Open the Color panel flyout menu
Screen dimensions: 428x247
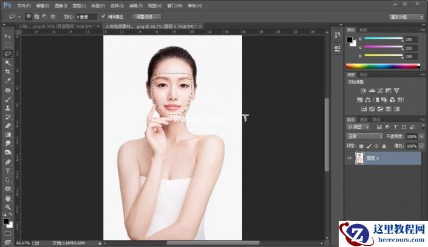[x=423, y=30]
